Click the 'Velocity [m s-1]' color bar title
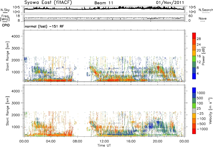Image resolution: width=213 pixels, height=147 pixels. coord(210,111)
